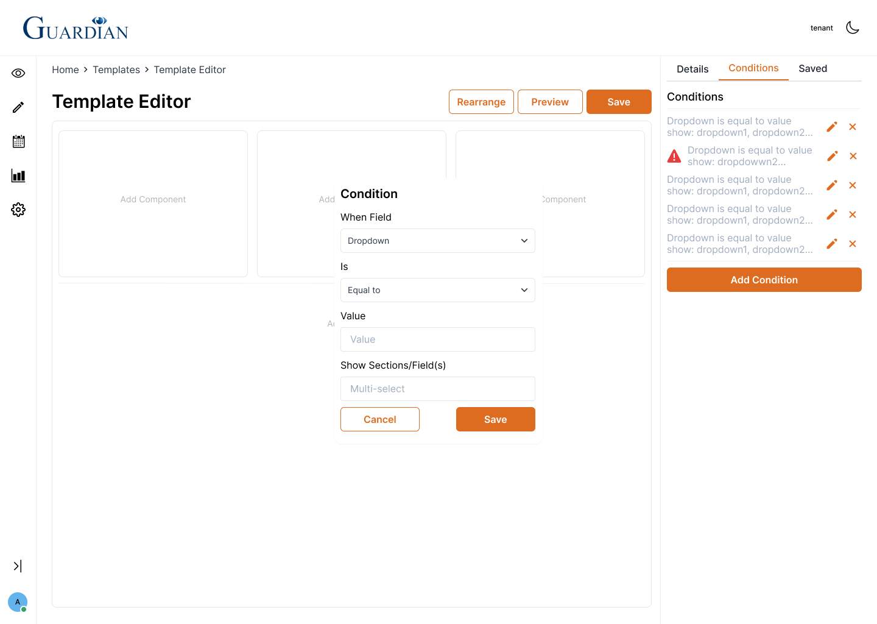
Task: Click the eye icon in the left sidebar
Action: point(18,73)
